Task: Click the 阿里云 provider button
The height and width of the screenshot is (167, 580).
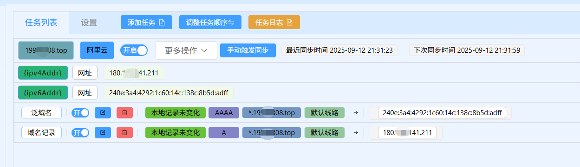Action: [x=97, y=50]
